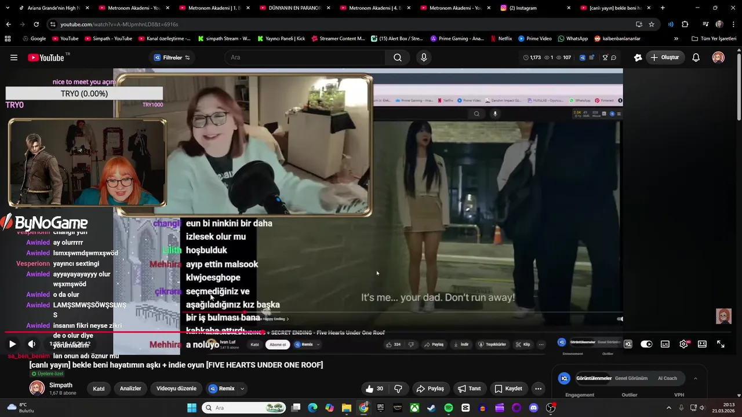
Task: Open Analizler for this video
Action: (x=130, y=389)
